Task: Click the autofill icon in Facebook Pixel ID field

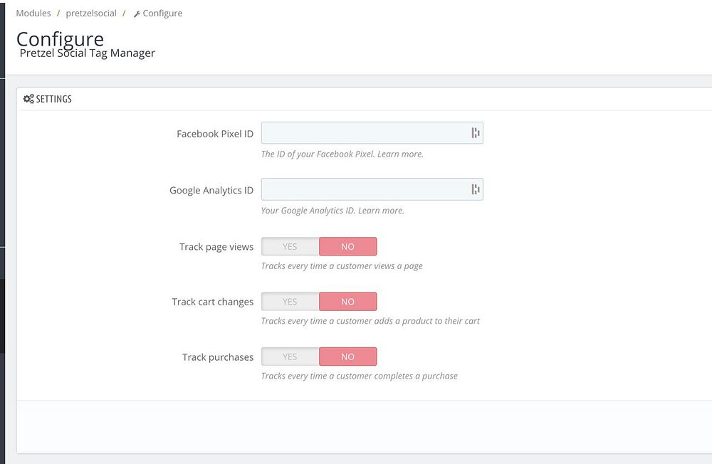Action: pos(475,133)
